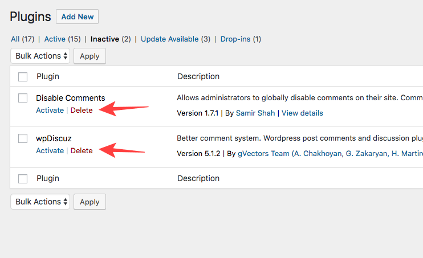Show All (17) plugins filter
This screenshot has height=258, width=423.
[x=23, y=39]
